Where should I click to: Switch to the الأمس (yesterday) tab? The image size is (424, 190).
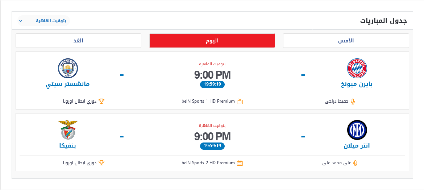tap(346, 41)
